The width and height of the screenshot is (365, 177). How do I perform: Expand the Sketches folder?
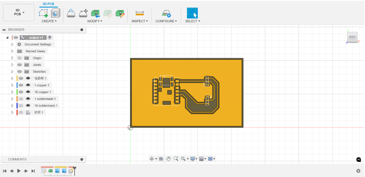coord(12,72)
